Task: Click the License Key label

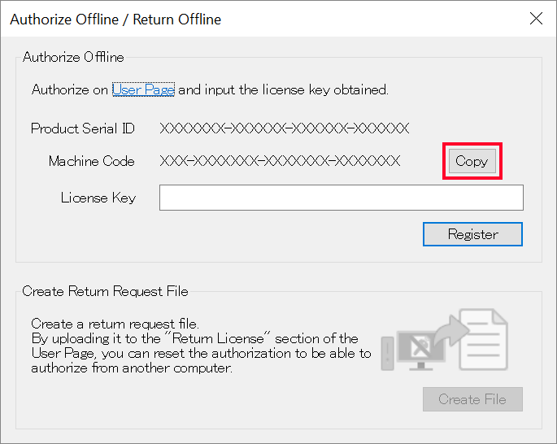Action: (98, 198)
